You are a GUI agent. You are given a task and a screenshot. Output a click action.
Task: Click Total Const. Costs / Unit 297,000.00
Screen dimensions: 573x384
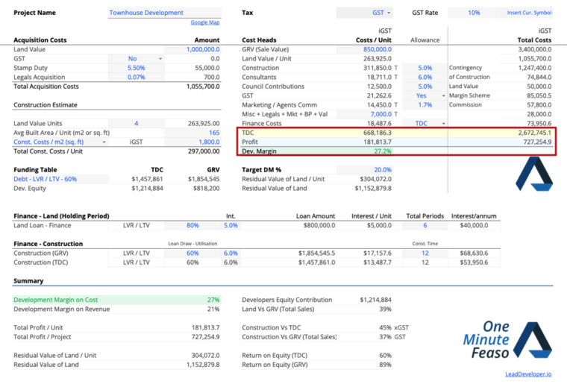[204, 151]
